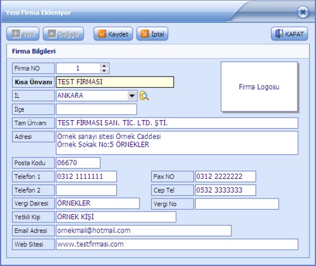Viewport: 316px width, 266px height.
Task: Click the Değiştir edit icon button
Action: pyautogui.click(x=63, y=33)
